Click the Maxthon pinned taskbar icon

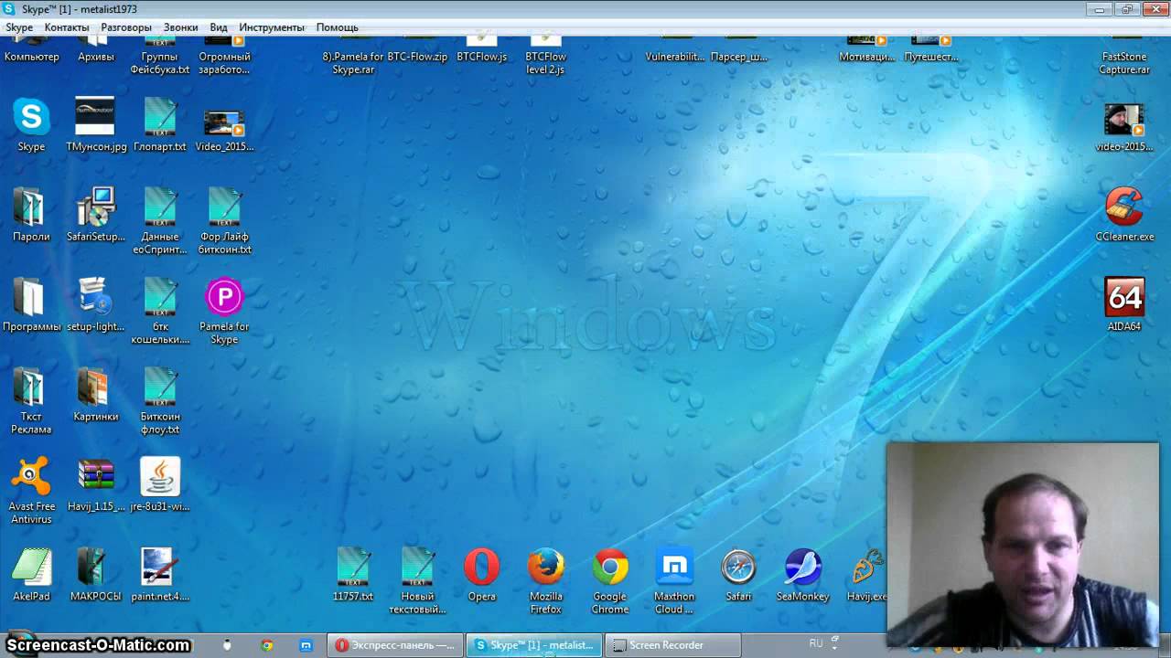point(306,645)
